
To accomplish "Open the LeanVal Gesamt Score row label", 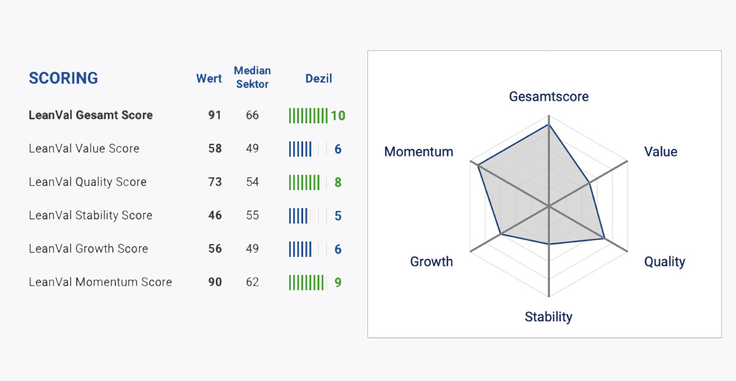I will [x=90, y=115].
